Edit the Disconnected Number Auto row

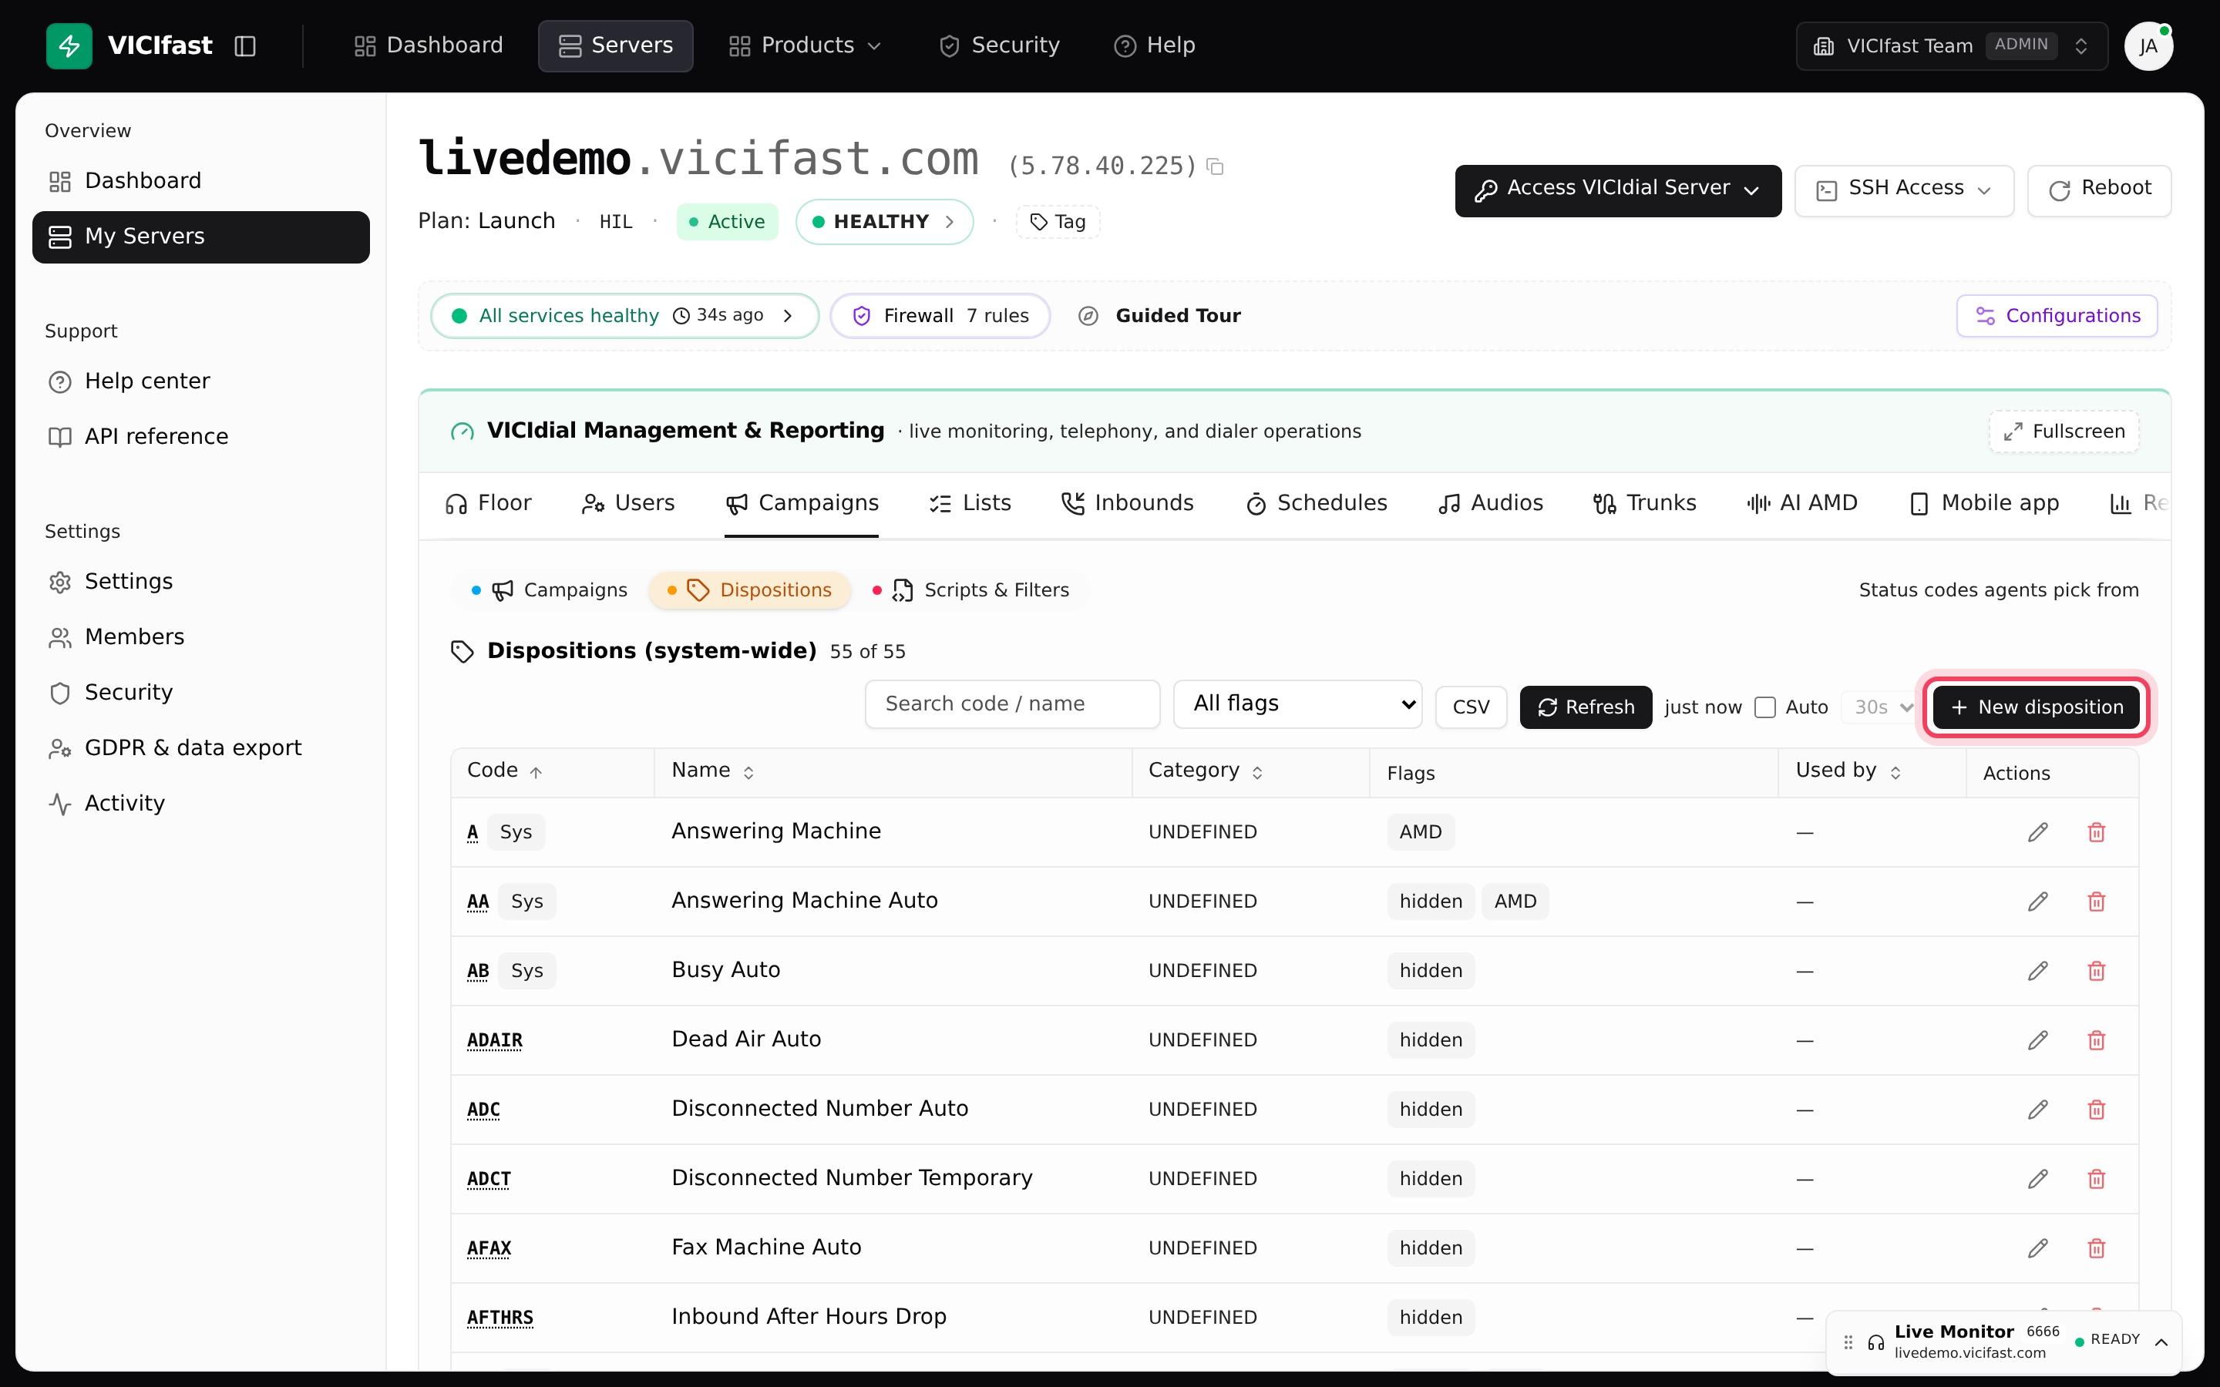2037,1109
